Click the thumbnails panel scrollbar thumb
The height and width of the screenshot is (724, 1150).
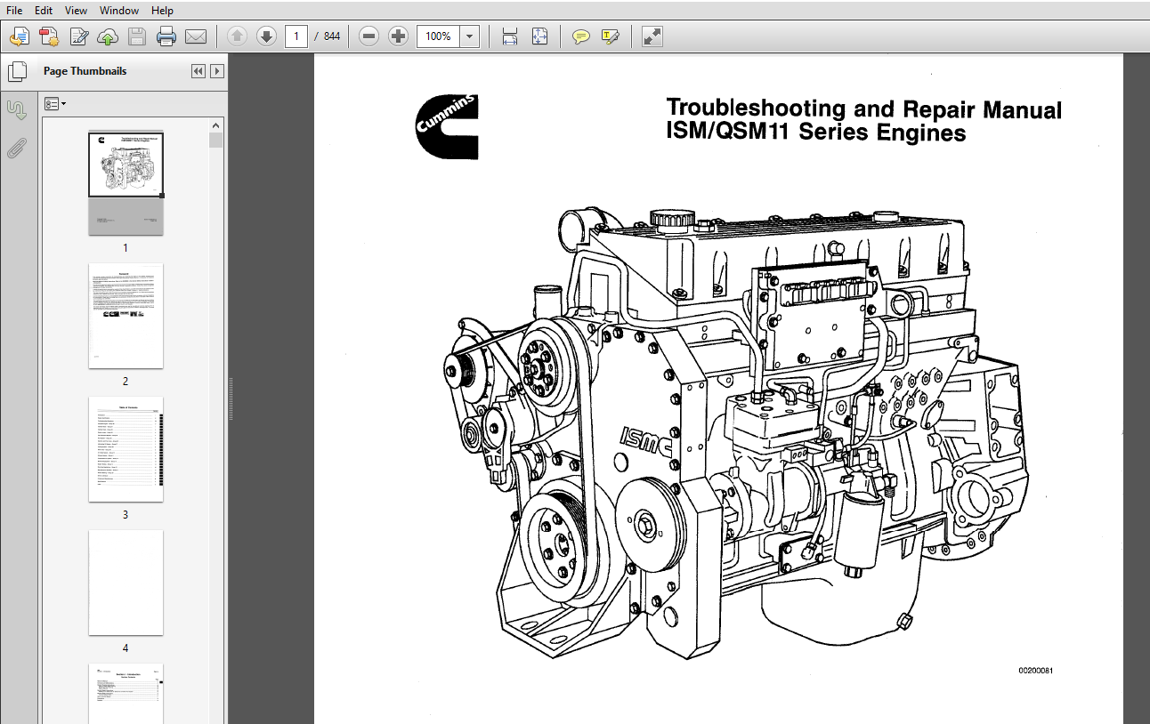215,141
